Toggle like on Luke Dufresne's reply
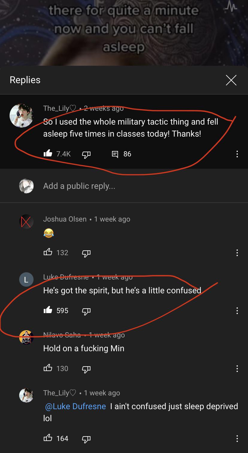 click(x=48, y=310)
